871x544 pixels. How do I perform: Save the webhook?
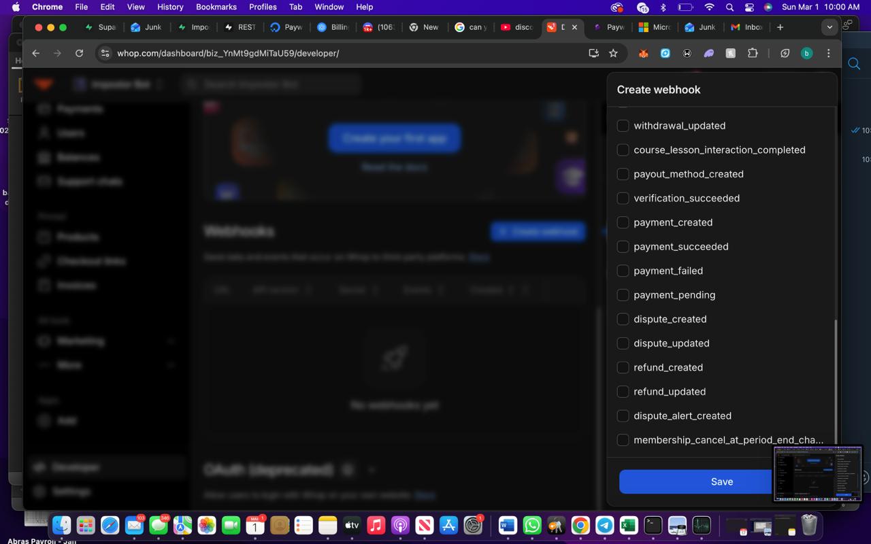pos(695,481)
